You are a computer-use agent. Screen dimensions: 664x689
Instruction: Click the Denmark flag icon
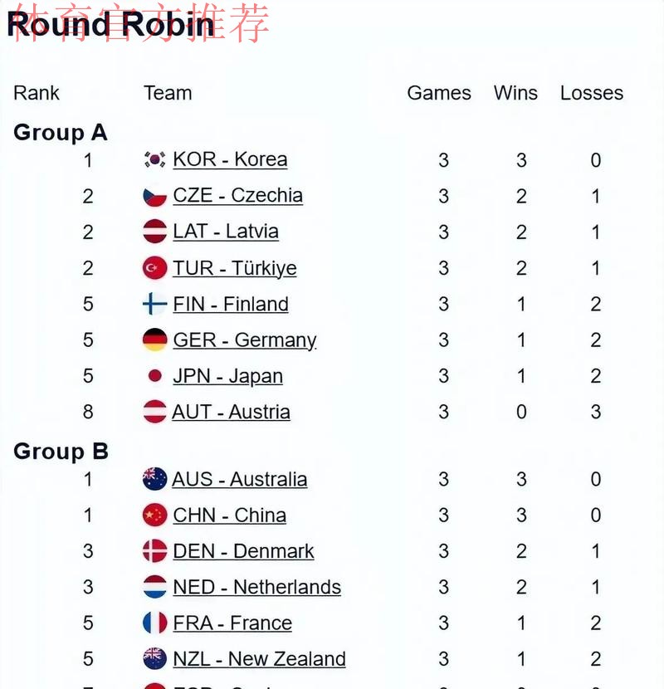coord(154,551)
